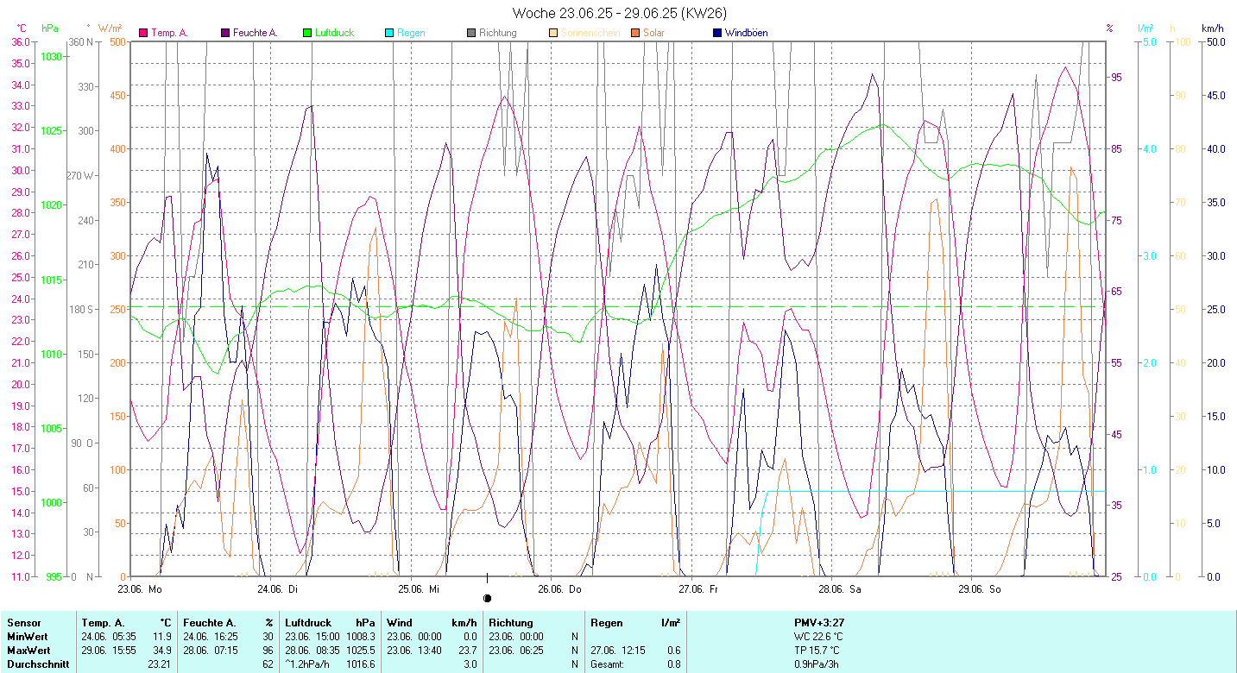Screen dimensions: 1237x673
Task: Click the average pressure value '1016.6'
Action: pyautogui.click(x=359, y=664)
